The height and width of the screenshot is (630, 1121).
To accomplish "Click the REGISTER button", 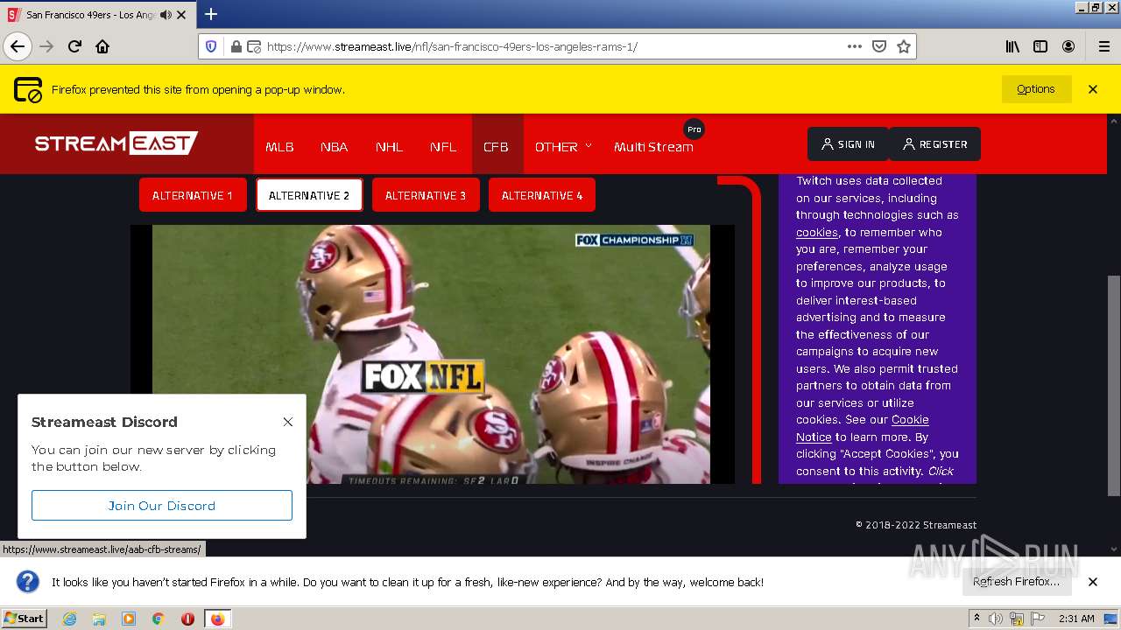I will click(x=934, y=144).
